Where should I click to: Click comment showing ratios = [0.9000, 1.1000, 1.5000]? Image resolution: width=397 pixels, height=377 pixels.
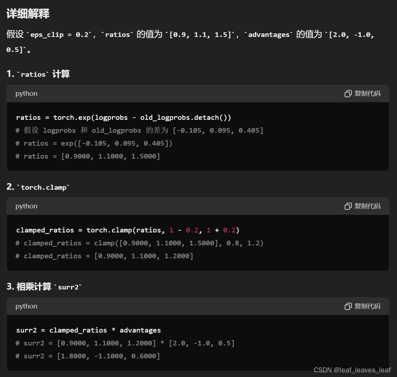click(88, 156)
